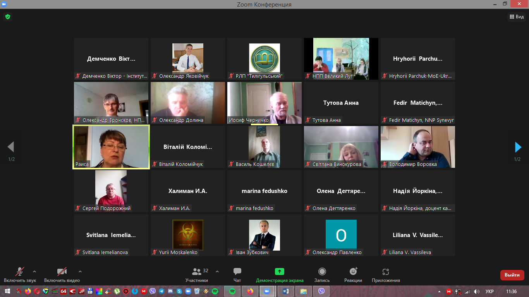Screen dimensions: 529x297
Task: Go to previous page of participants
Action: click(x=11, y=147)
